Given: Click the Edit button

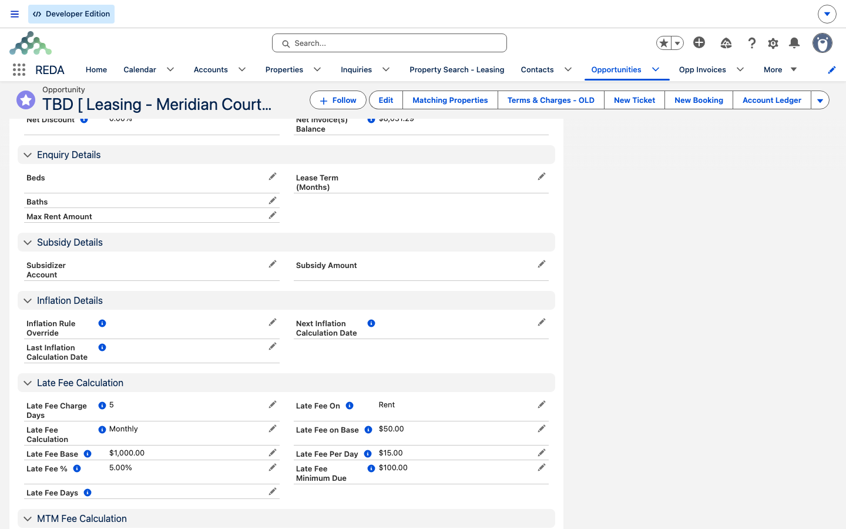Looking at the screenshot, I should point(386,101).
